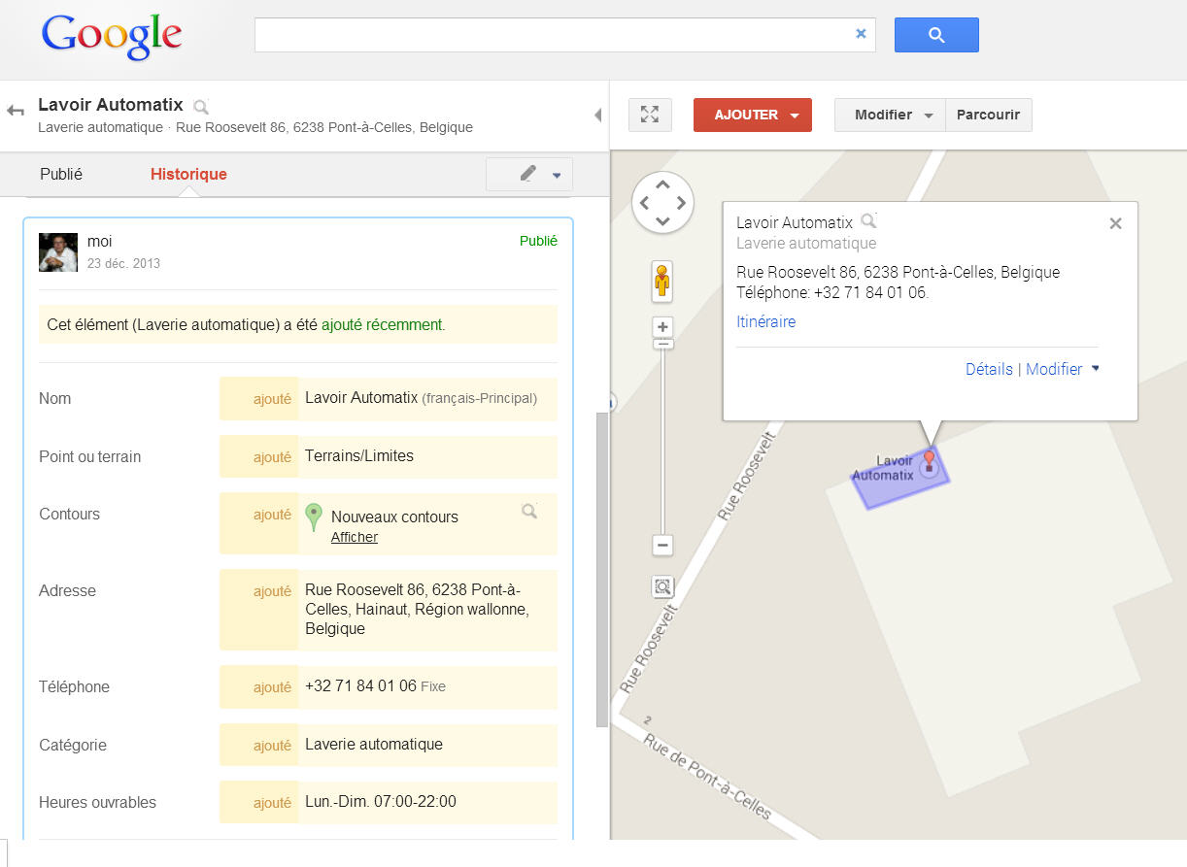
Task: Click the left panel vertical scrollbar
Action: 602,569
